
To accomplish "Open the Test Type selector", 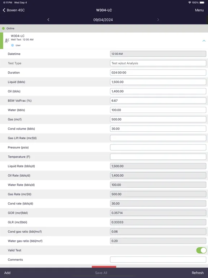I will (158, 63).
